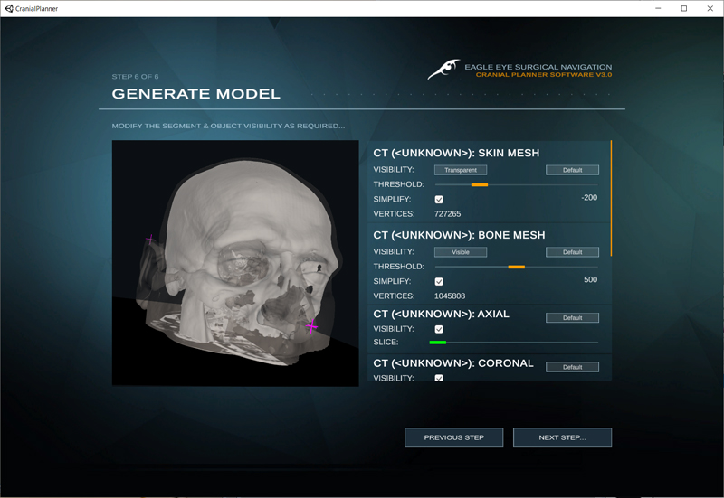Image resolution: width=724 pixels, height=498 pixels.
Task: Click the Bone Mesh threshold slider handle
Action: [x=516, y=267]
